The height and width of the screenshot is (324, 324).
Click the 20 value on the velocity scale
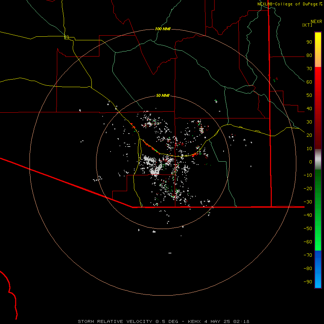click(x=309, y=135)
